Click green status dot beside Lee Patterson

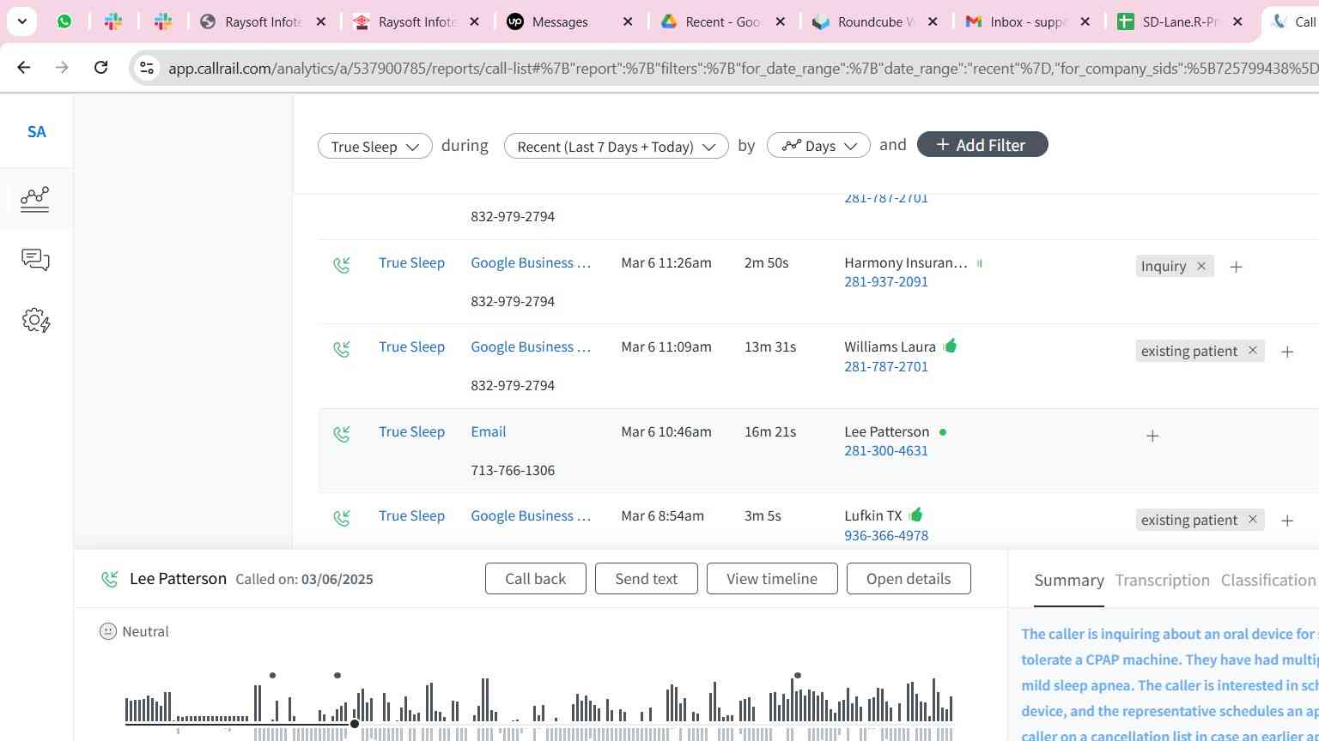(943, 432)
